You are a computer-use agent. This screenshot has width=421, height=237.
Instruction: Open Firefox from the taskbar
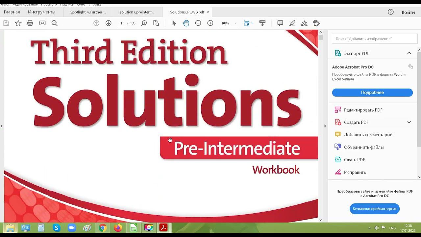point(118,228)
